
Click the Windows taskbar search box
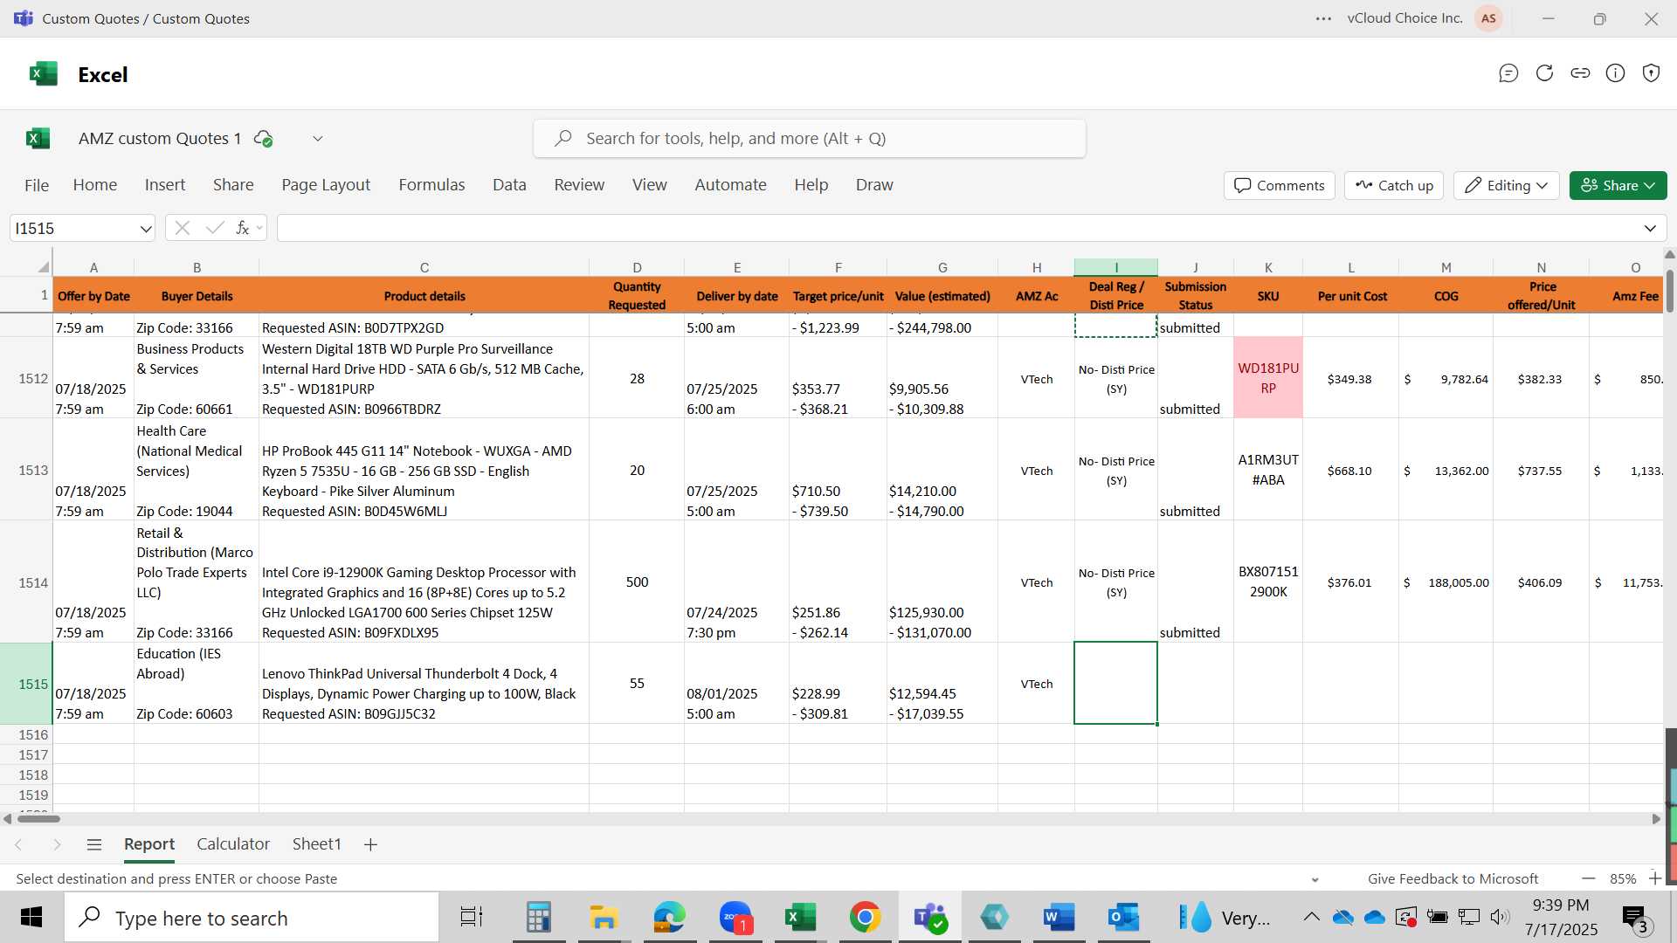(252, 918)
